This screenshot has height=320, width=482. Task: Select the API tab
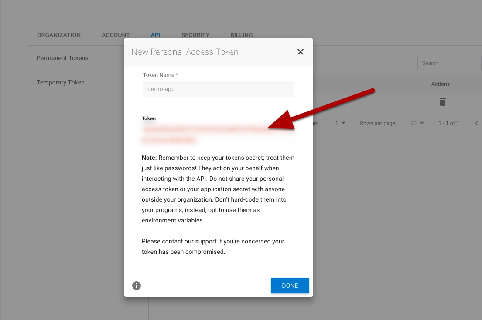pyautogui.click(x=156, y=35)
